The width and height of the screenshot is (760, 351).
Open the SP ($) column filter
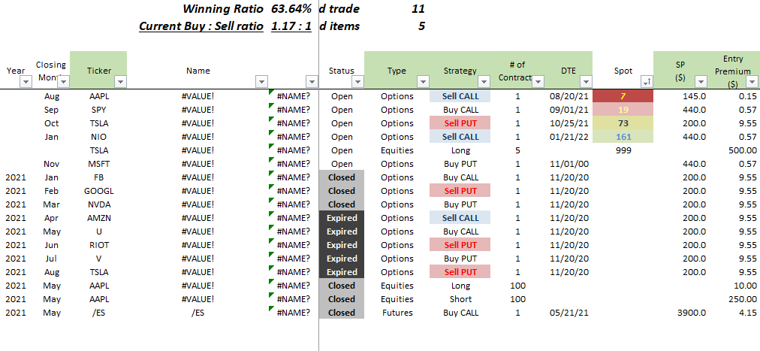coord(699,81)
